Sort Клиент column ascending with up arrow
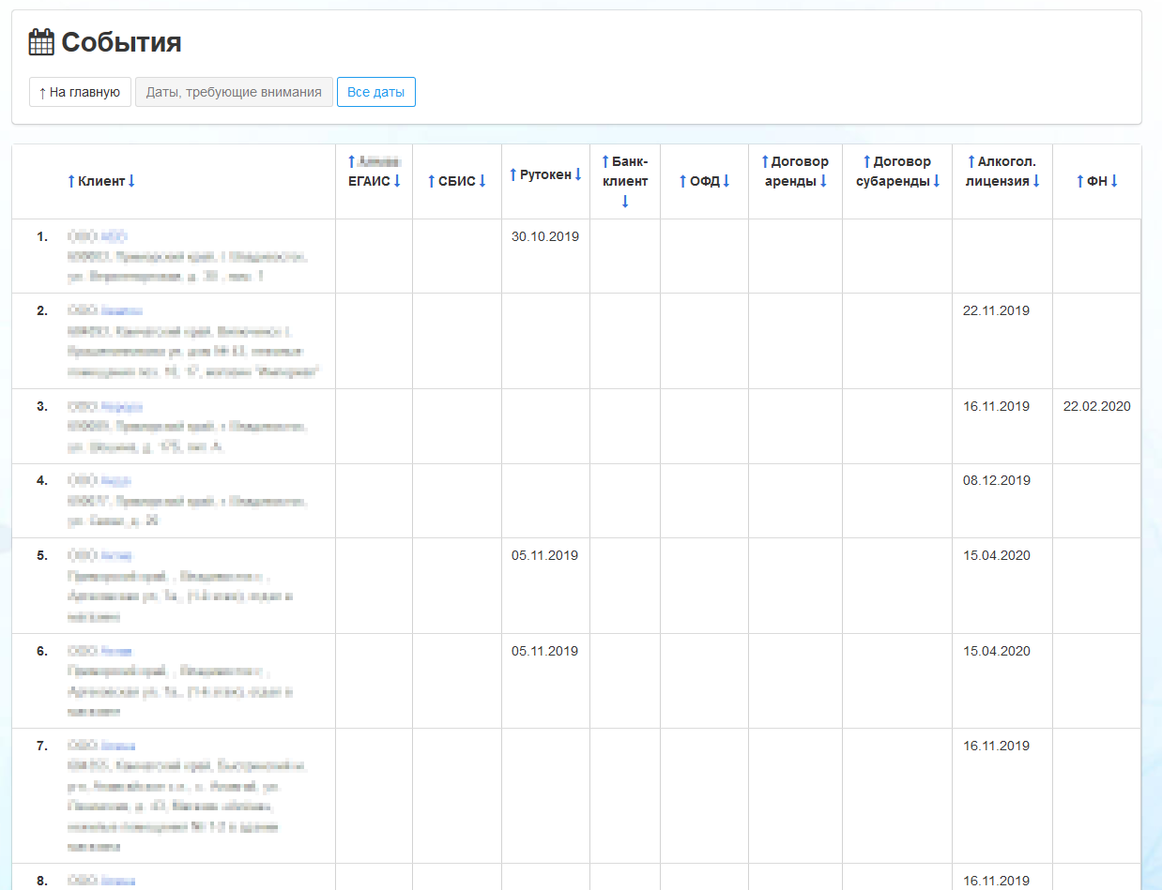The width and height of the screenshot is (1162, 890). (71, 181)
